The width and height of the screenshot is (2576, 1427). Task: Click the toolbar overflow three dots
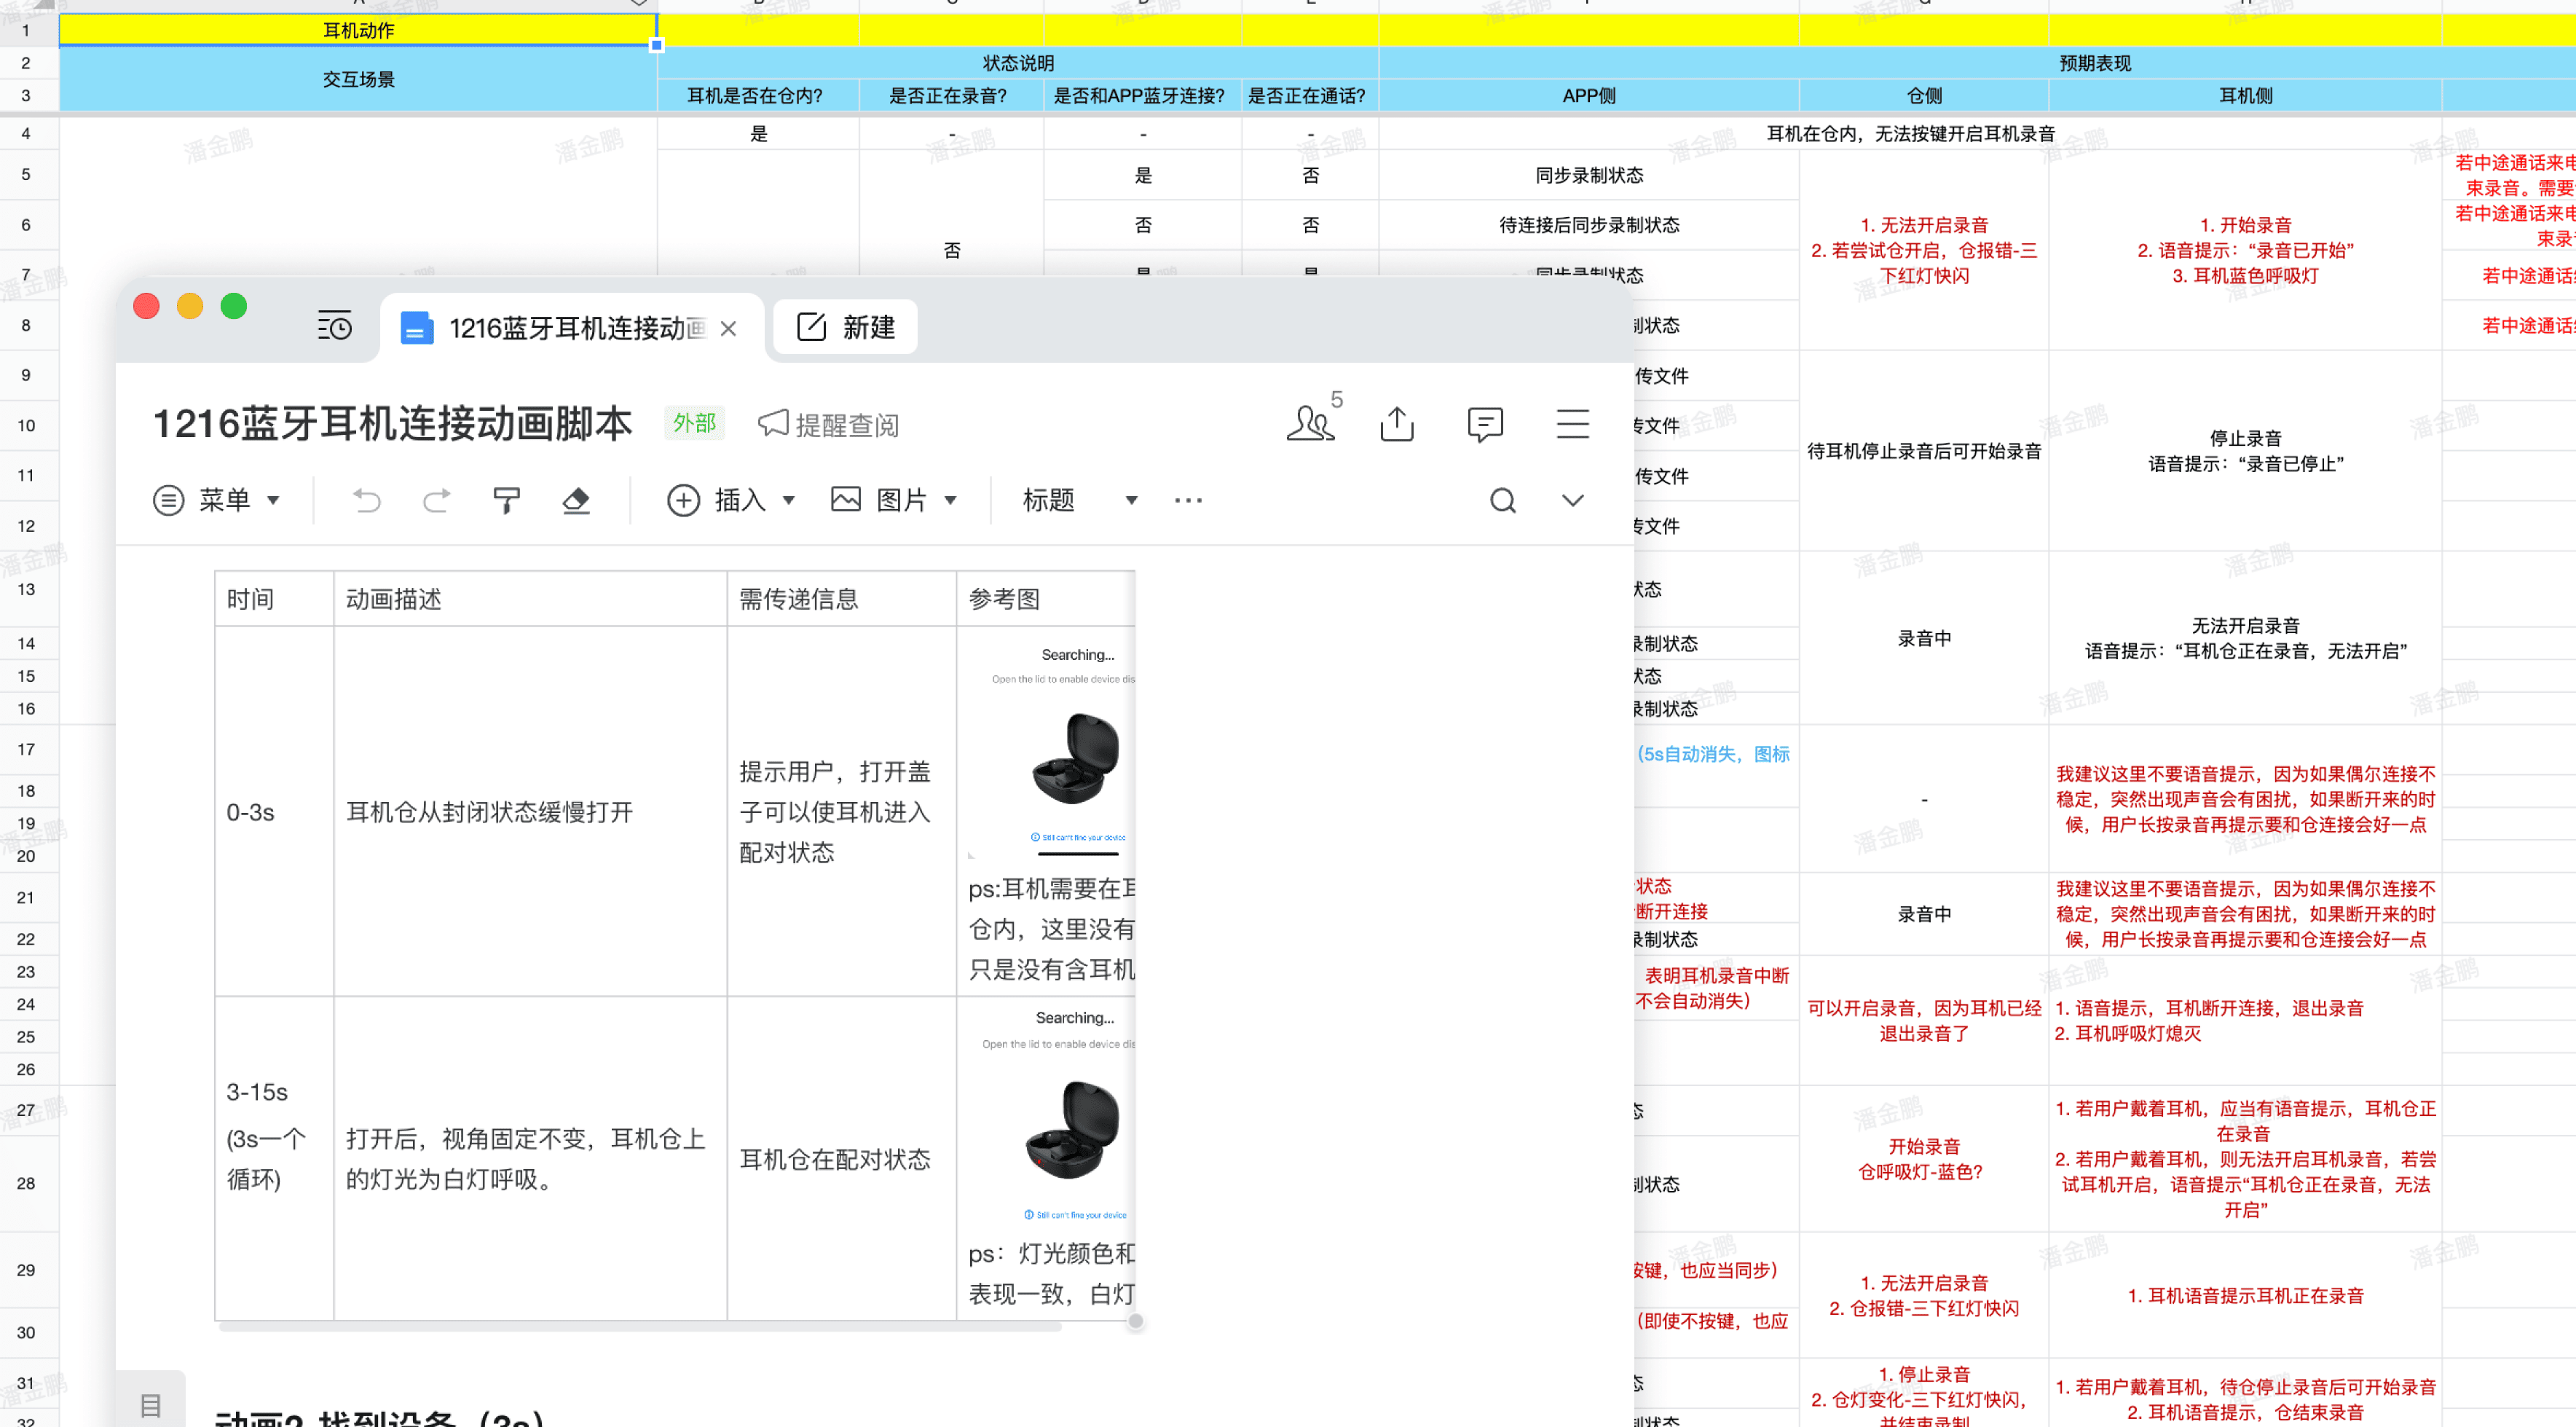click(1188, 499)
